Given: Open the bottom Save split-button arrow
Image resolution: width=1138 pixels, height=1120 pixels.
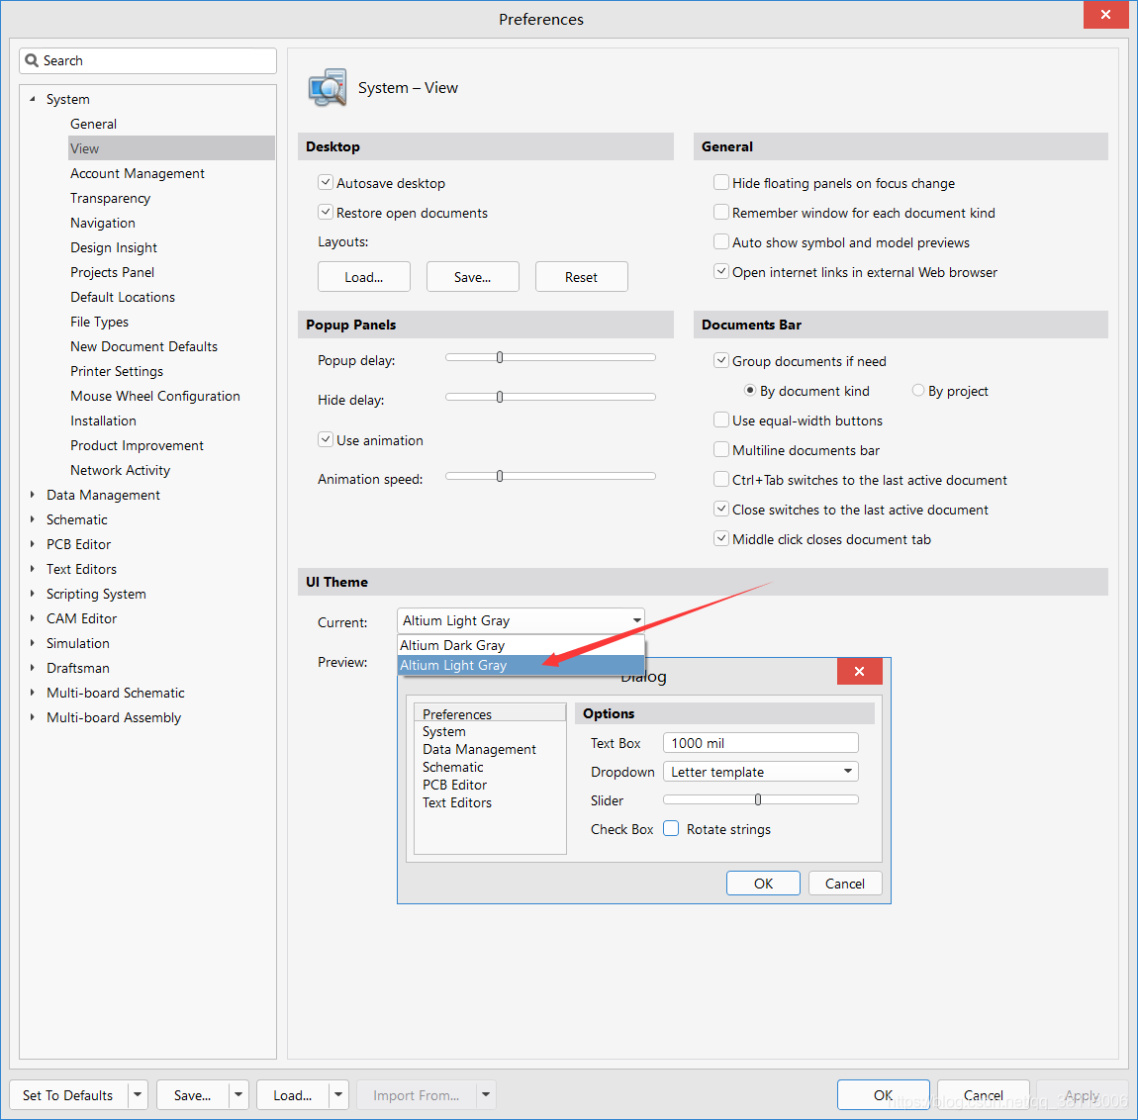Looking at the screenshot, I should [238, 1095].
